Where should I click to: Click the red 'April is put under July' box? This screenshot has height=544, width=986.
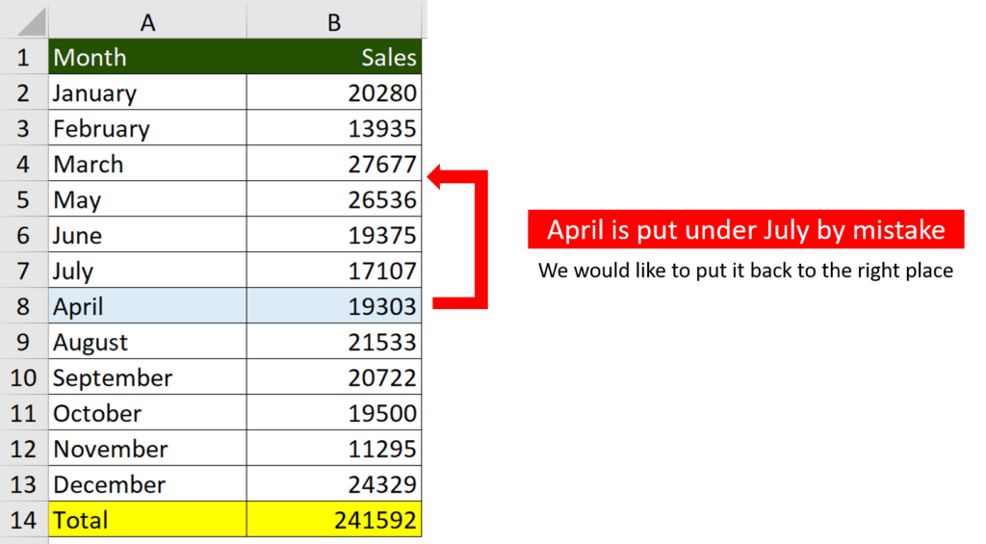(x=746, y=229)
